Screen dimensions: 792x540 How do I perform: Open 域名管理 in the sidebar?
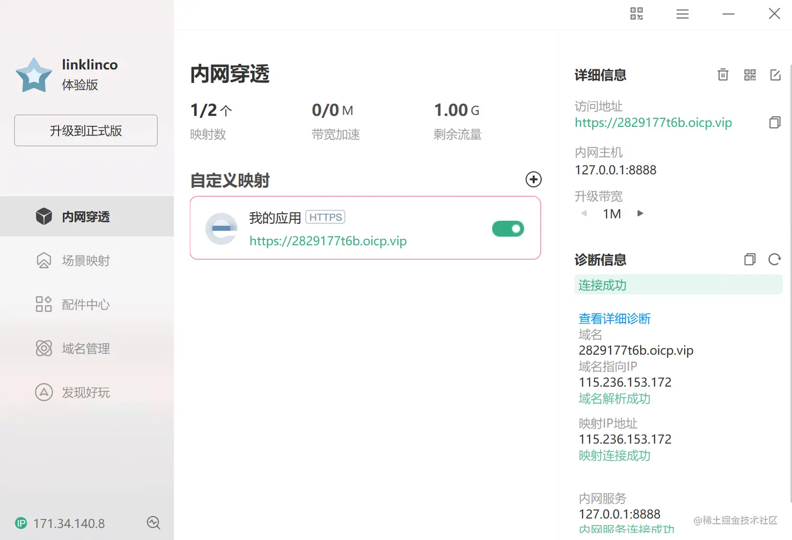(87, 348)
